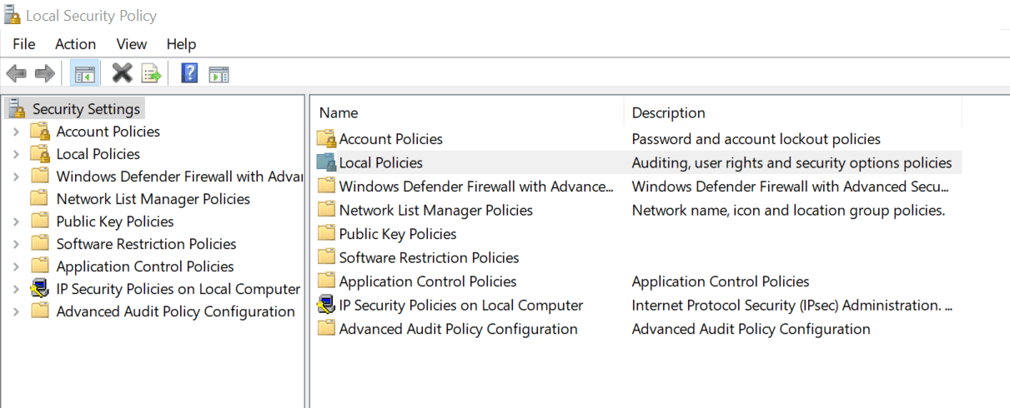The image size is (1010, 408).
Task: Click the Account Policies folder icon in list
Action: [x=326, y=139]
